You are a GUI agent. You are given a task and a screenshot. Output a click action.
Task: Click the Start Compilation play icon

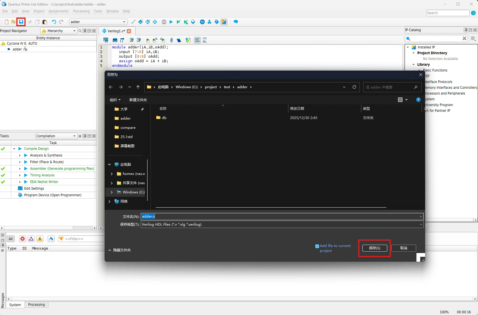(x=171, y=22)
